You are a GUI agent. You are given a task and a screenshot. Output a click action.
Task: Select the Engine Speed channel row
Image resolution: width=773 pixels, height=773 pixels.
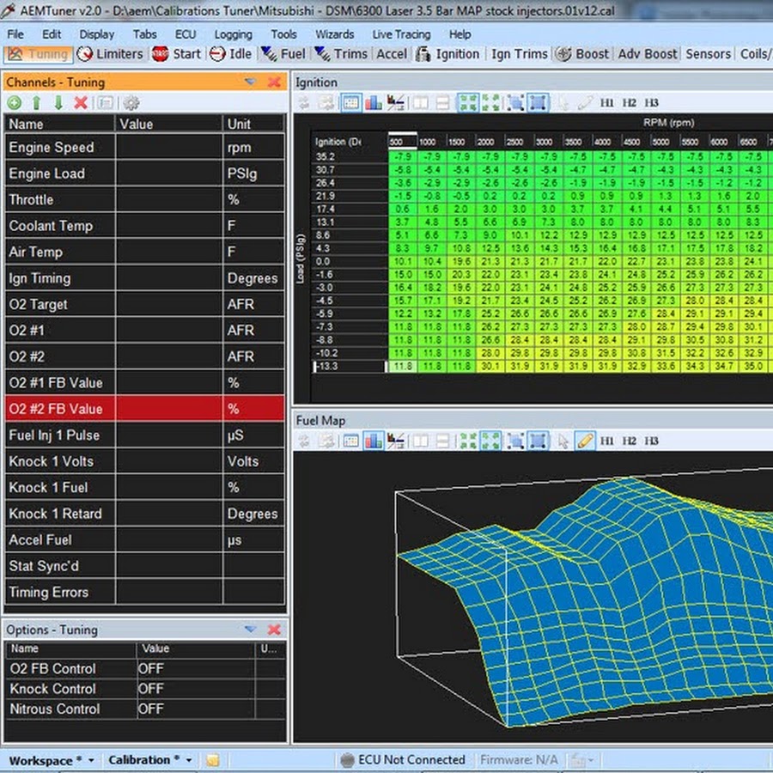[x=145, y=147]
